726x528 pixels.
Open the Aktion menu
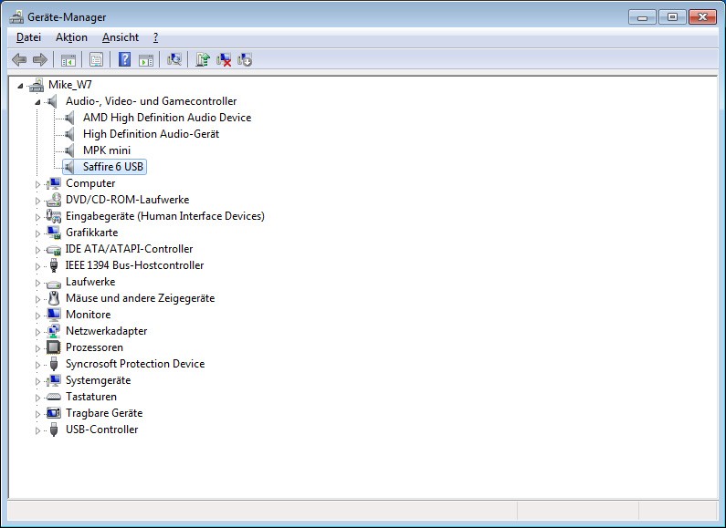[x=71, y=37]
